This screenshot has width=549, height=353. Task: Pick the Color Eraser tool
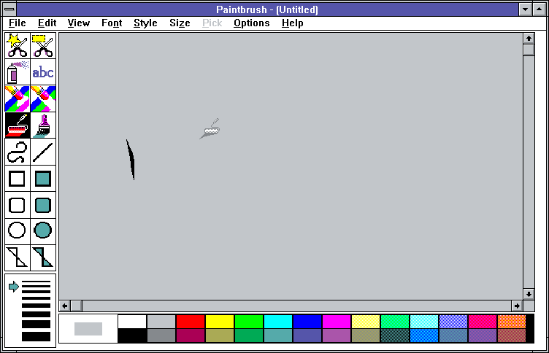tap(18, 98)
